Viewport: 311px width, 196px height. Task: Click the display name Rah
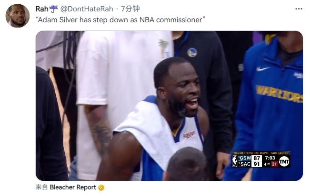[41, 9]
